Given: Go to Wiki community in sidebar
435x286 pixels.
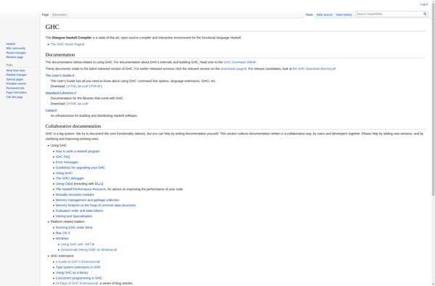Looking at the screenshot, I should coord(15,49).
